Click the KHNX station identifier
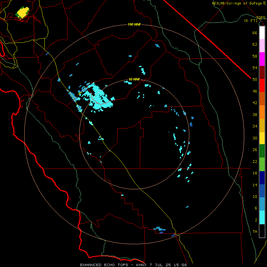This screenshot has height=267, width=267. pyautogui.click(x=142, y=265)
